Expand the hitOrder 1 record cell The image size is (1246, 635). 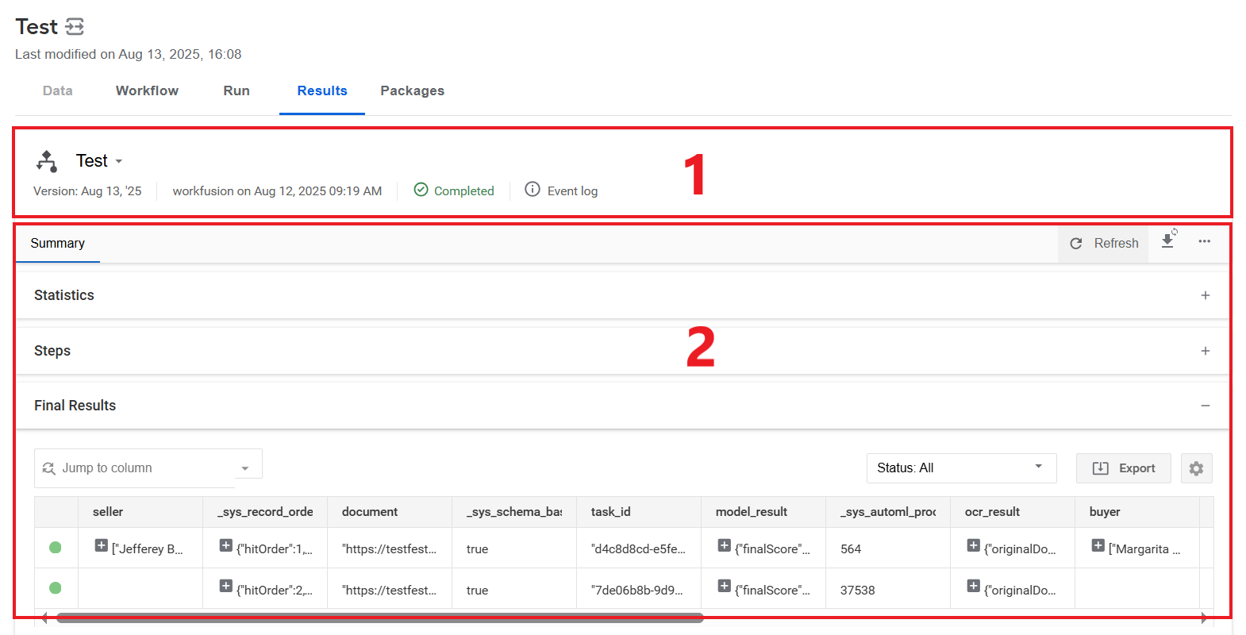point(226,545)
